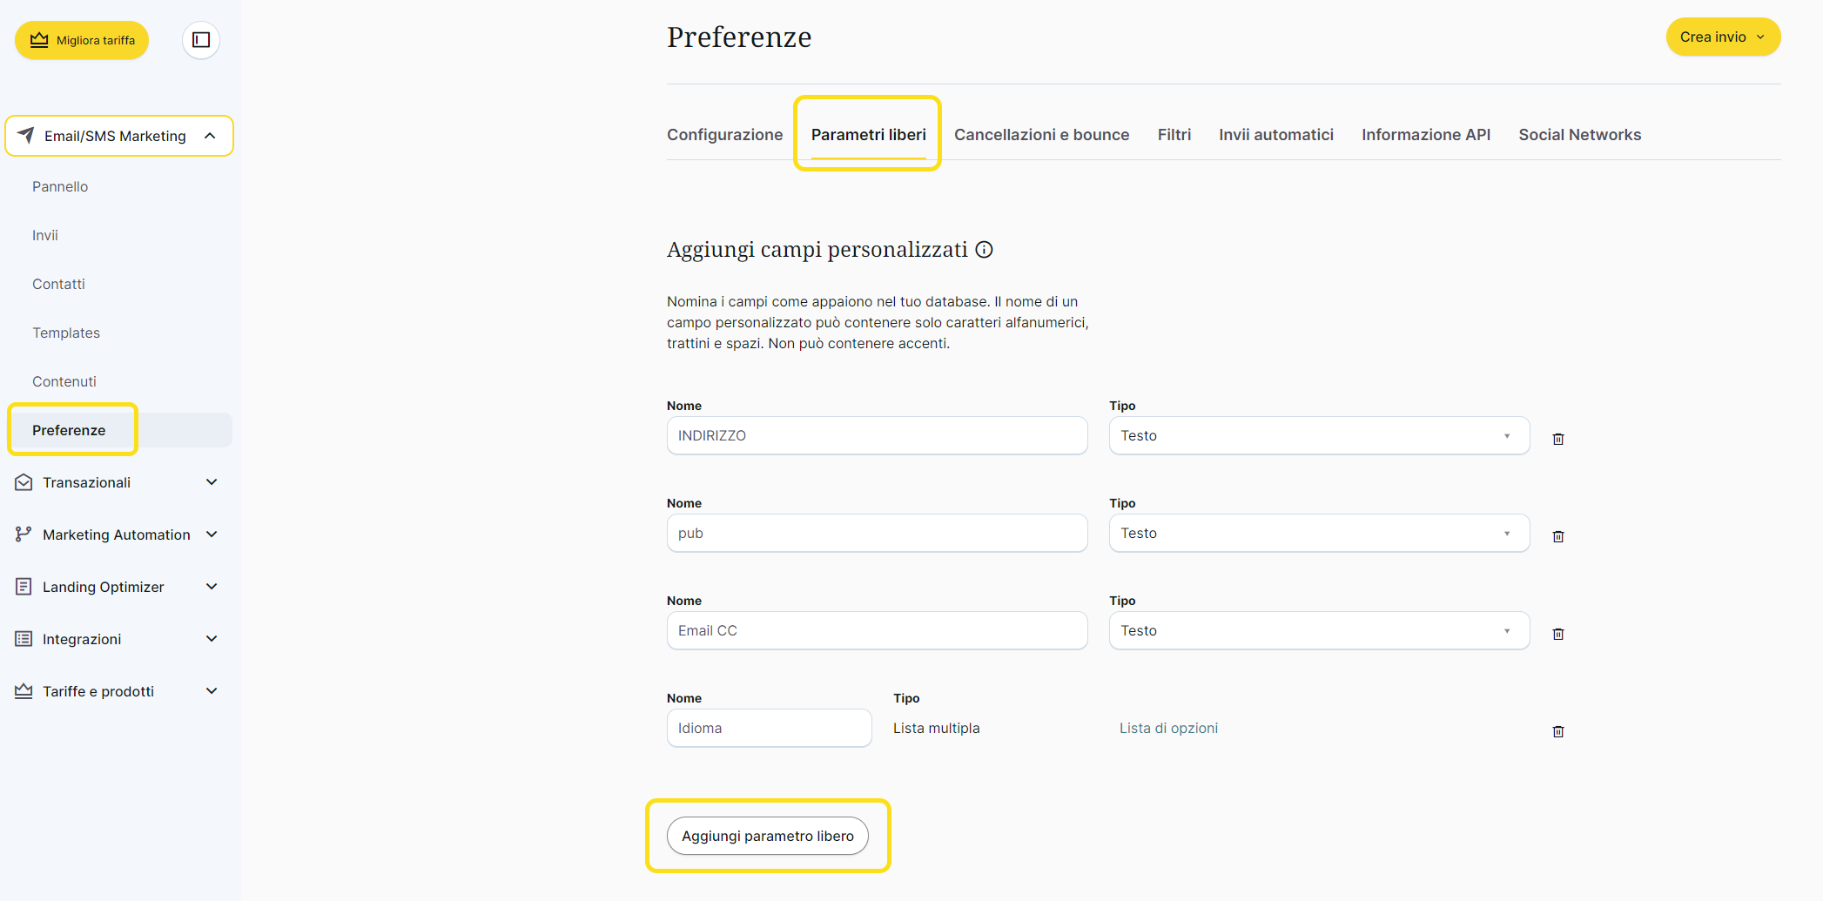
Task: Expand the Transazionali sidebar section
Action: (118, 482)
